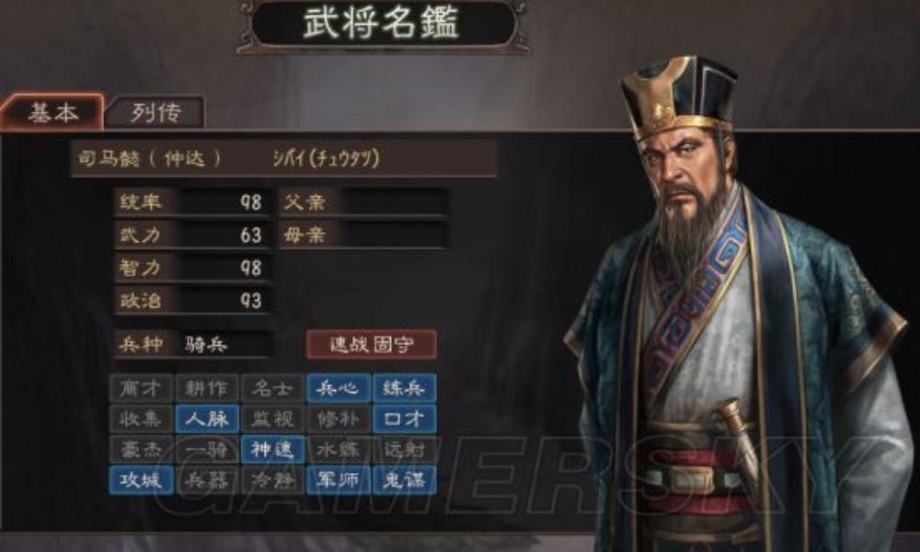This screenshot has width=920, height=552.
Task: Select the 兵心 skill tile
Action: pos(338,388)
